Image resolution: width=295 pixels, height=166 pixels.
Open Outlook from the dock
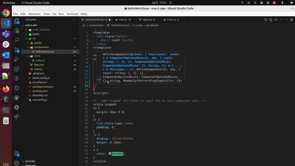[6, 55]
